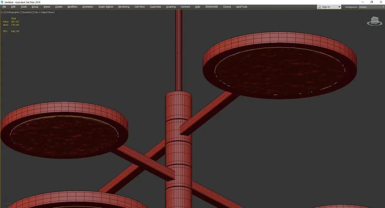Open the Customize menu
The width and height of the screenshot is (385, 208).
click(156, 7)
